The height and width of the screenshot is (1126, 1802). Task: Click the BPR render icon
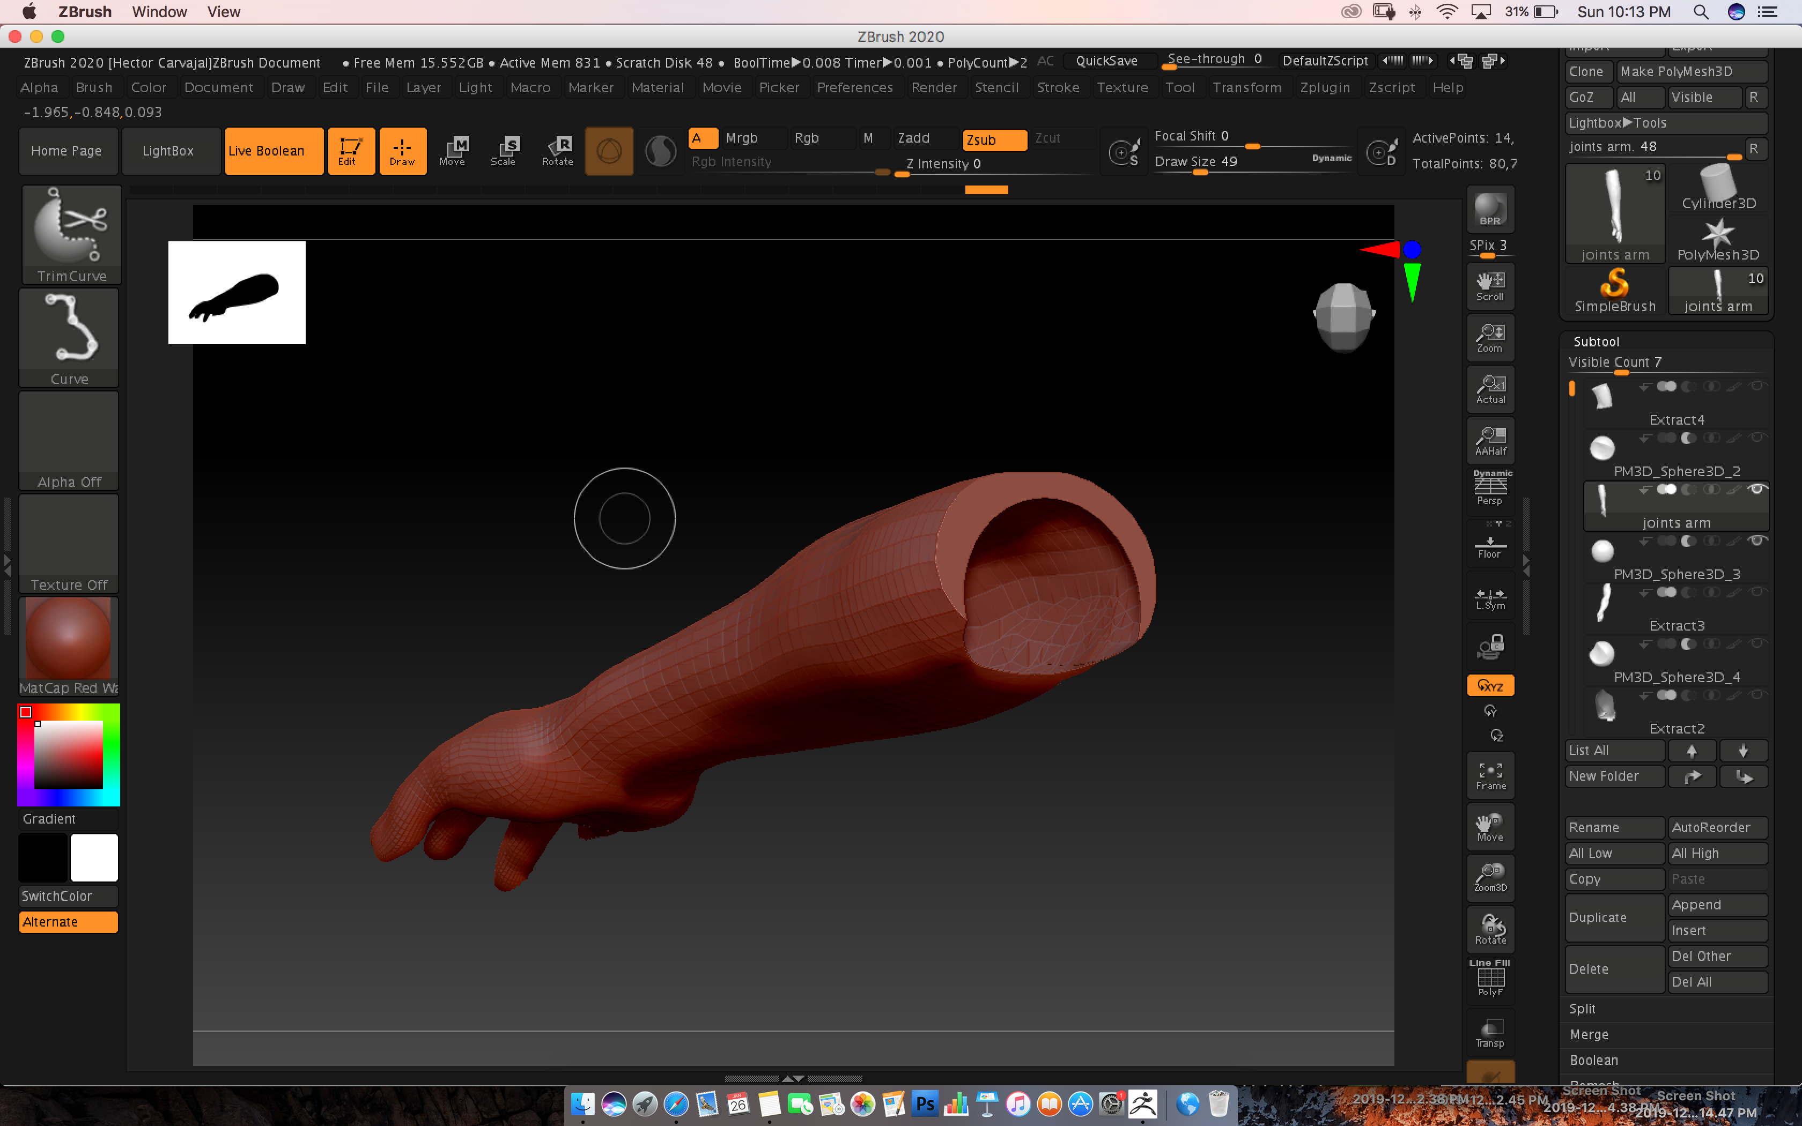(x=1490, y=209)
